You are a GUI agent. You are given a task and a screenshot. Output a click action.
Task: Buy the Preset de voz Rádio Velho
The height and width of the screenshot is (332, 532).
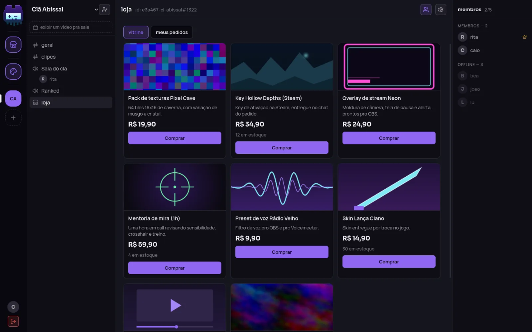coord(282,252)
